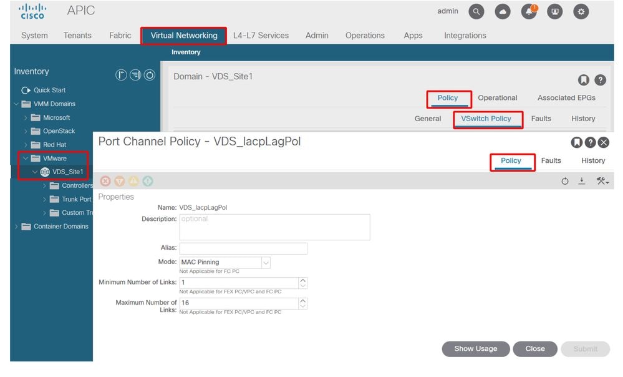623x377 pixels.
Task: Expand the OpenStack folder
Action: point(26,131)
